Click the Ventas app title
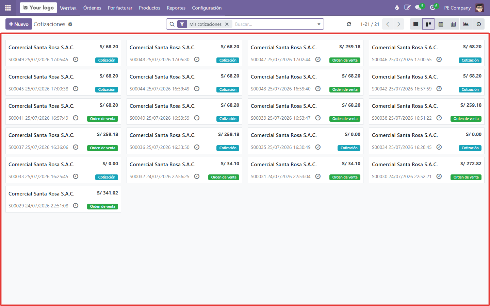 click(68, 8)
